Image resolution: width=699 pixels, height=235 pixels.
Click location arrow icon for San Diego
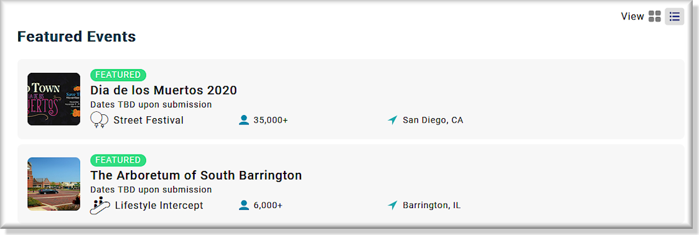pyautogui.click(x=392, y=120)
